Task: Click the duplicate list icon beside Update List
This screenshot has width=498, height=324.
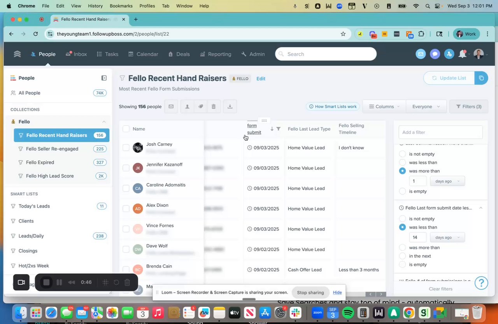Action: click(x=481, y=78)
